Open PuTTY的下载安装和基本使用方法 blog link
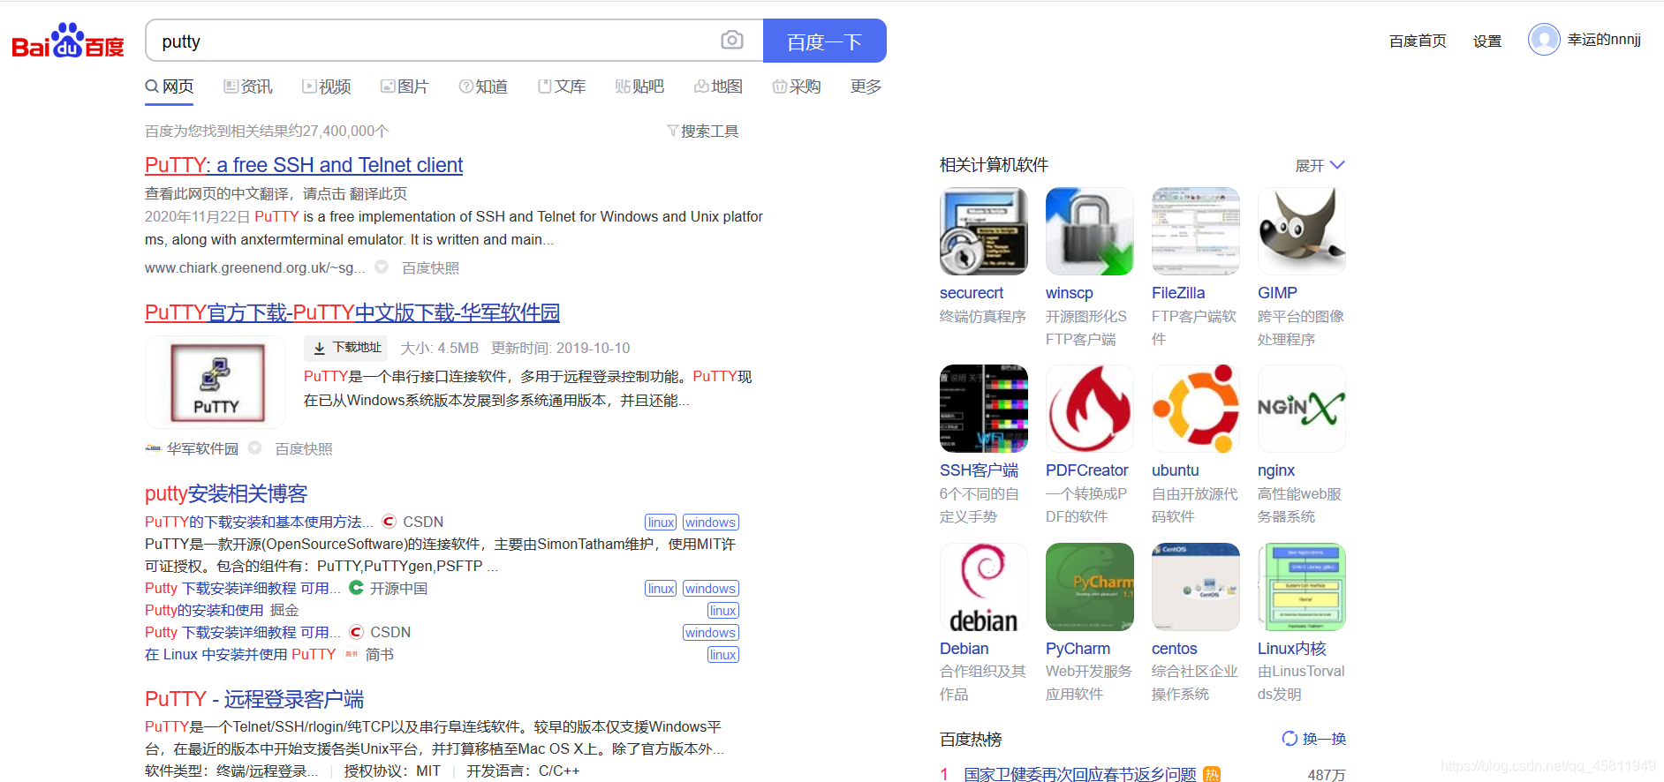Image resolution: width=1664 pixels, height=782 pixels. (x=259, y=522)
